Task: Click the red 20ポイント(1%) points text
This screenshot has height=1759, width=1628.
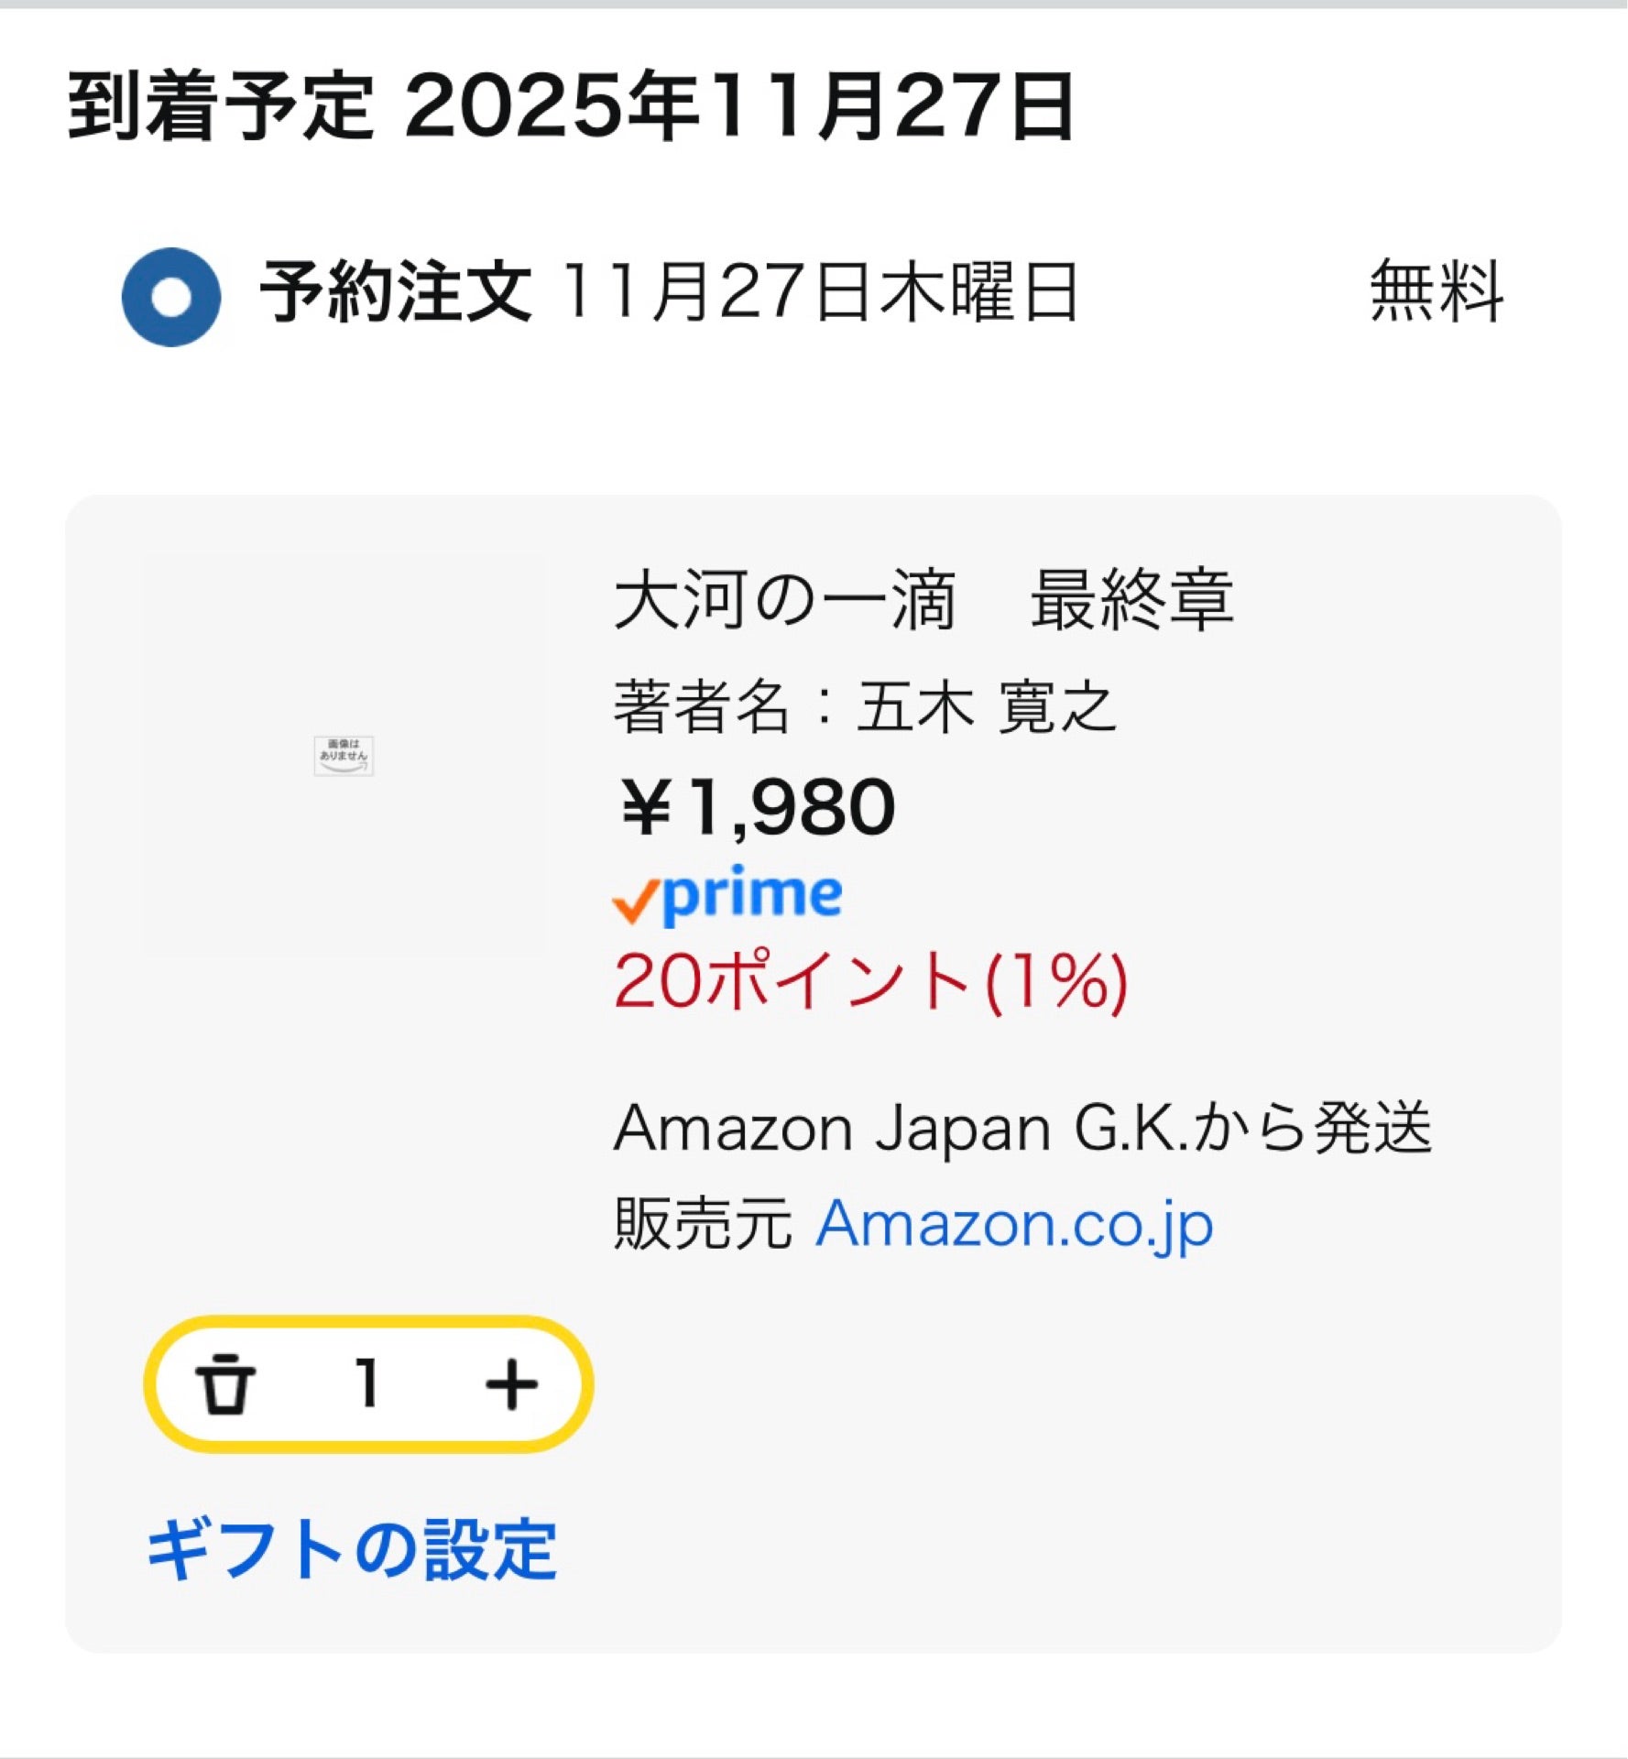Action: [x=870, y=982]
